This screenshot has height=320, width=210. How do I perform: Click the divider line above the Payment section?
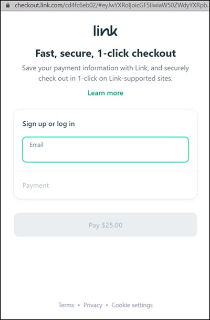pos(106,171)
